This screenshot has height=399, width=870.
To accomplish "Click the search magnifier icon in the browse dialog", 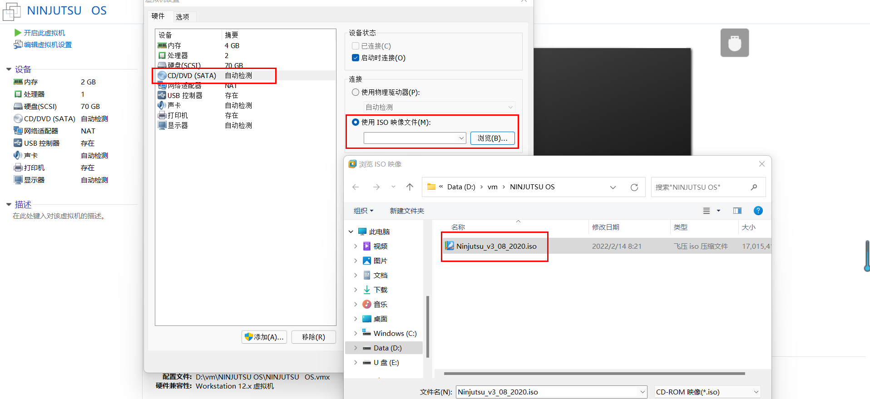I will (754, 187).
